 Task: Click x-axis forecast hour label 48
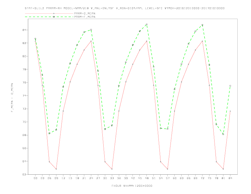point(147,178)
